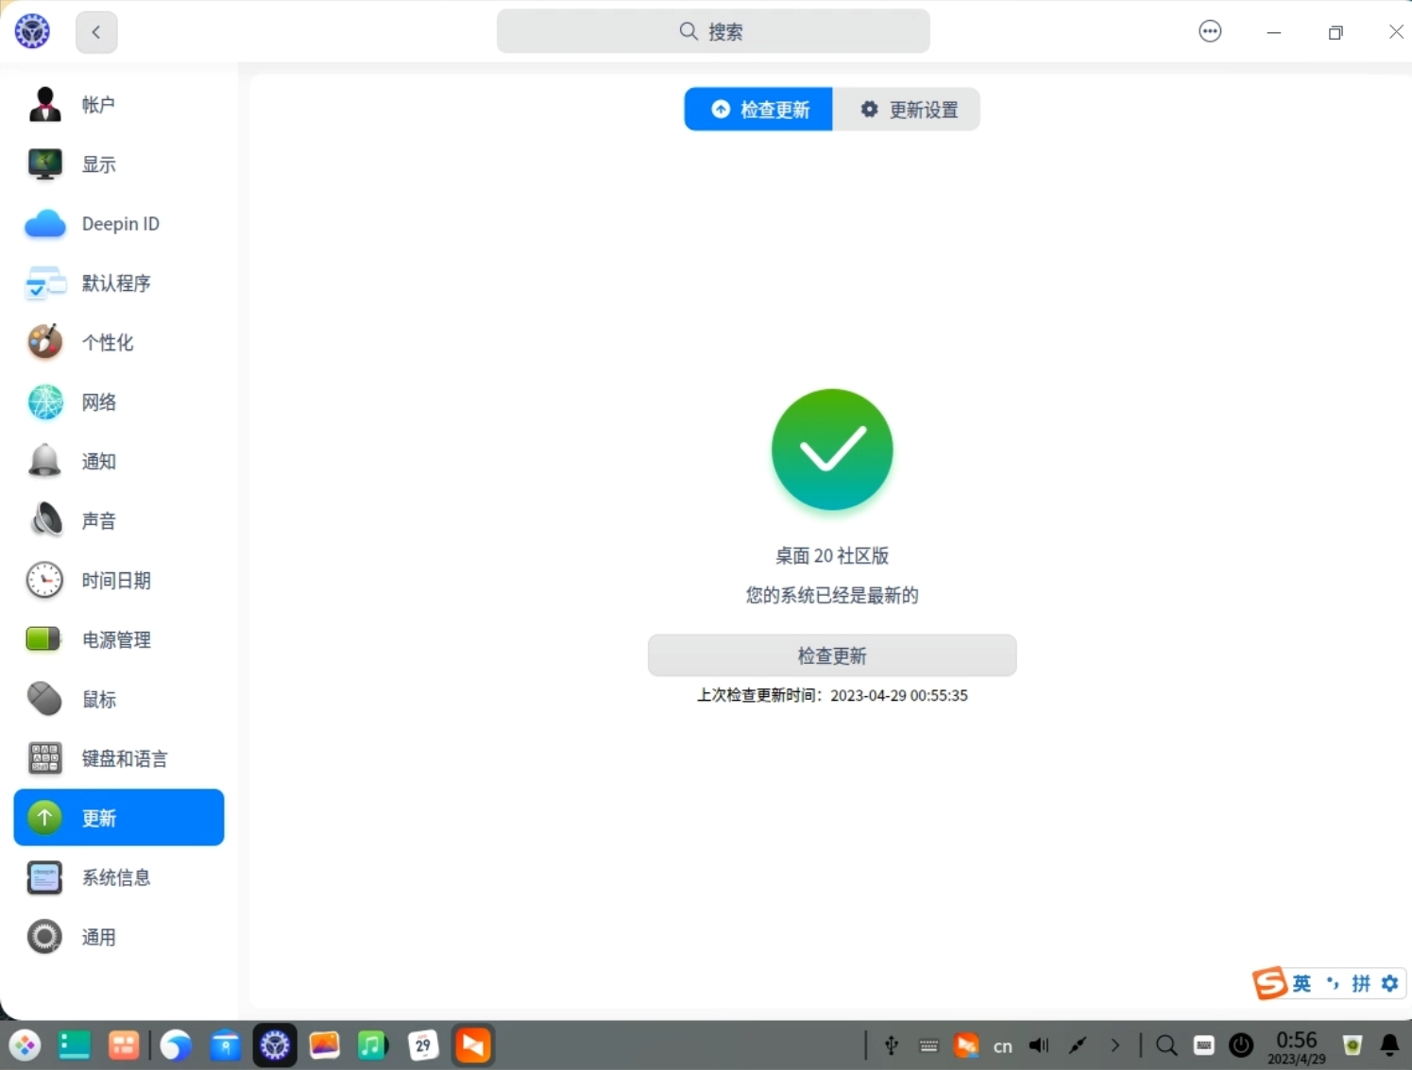Screen dimensions: 1412x1070
Task: Open the orange App Store dock icon
Action: coord(124,1045)
